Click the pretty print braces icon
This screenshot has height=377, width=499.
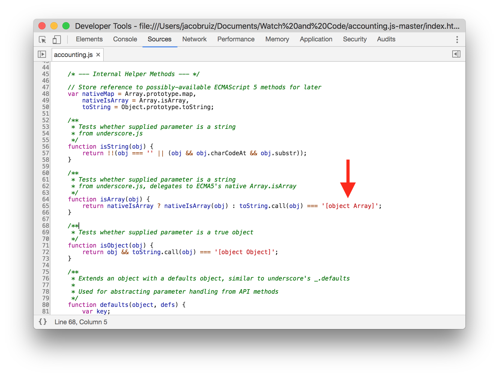tap(43, 322)
